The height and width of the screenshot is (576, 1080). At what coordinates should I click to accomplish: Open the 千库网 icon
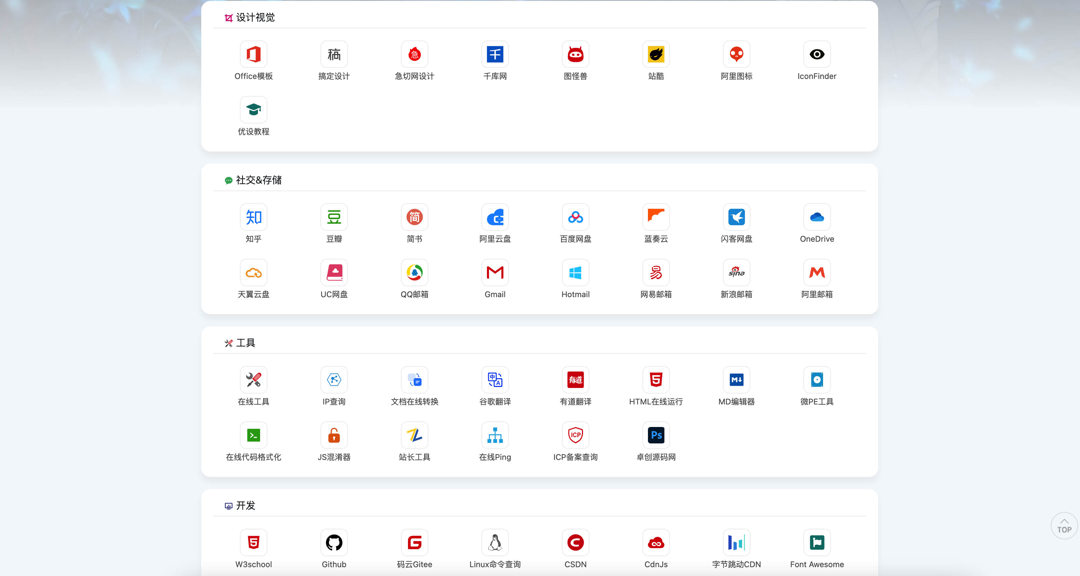[495, 54]
